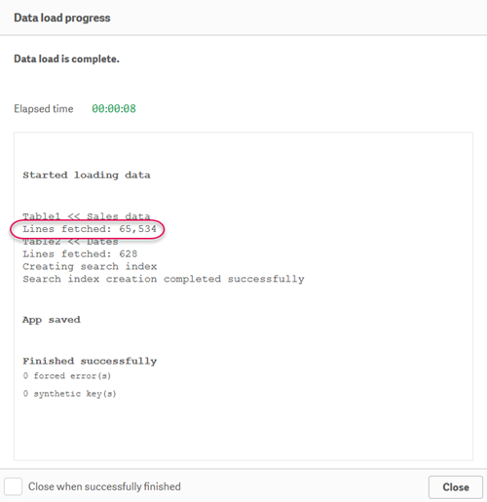Click the 'Started loading data' log line
This screenshot has width=487, height=502.
(87, 175)
